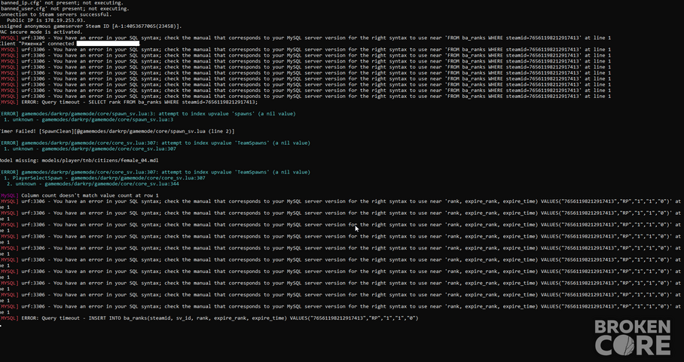This screenshot has height=362, width=684.
Task: Click the "1. PlayerSelectSpawn" trace line
Action: [x=104, y=178]
